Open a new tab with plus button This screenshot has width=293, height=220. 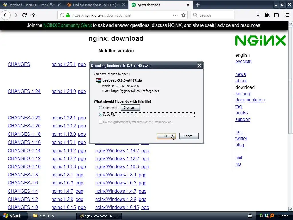[198, 5]
